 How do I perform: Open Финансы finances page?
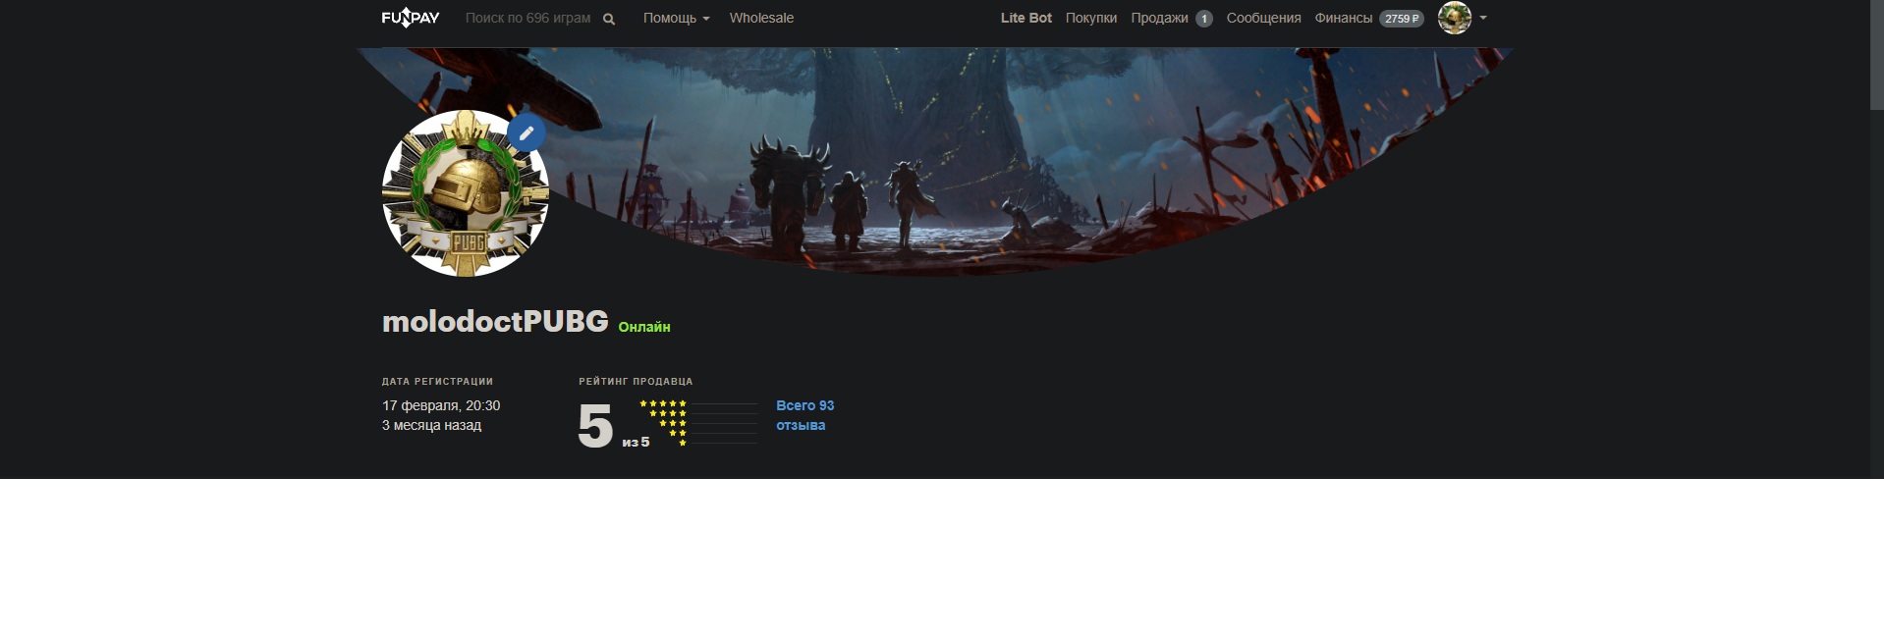(1343, 18)
